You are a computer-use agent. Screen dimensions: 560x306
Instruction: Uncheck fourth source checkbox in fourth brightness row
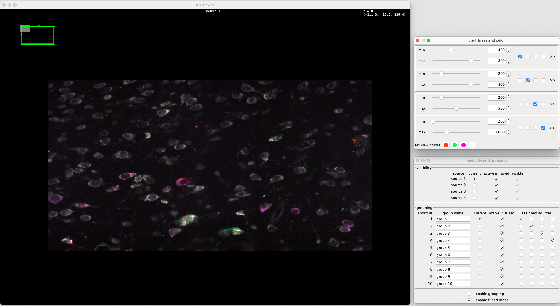point(543,128)
